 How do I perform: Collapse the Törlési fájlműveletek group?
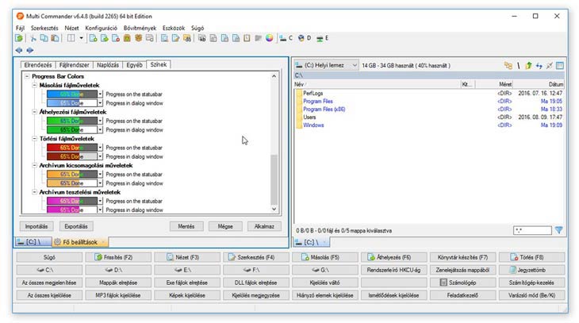point(35,138)
